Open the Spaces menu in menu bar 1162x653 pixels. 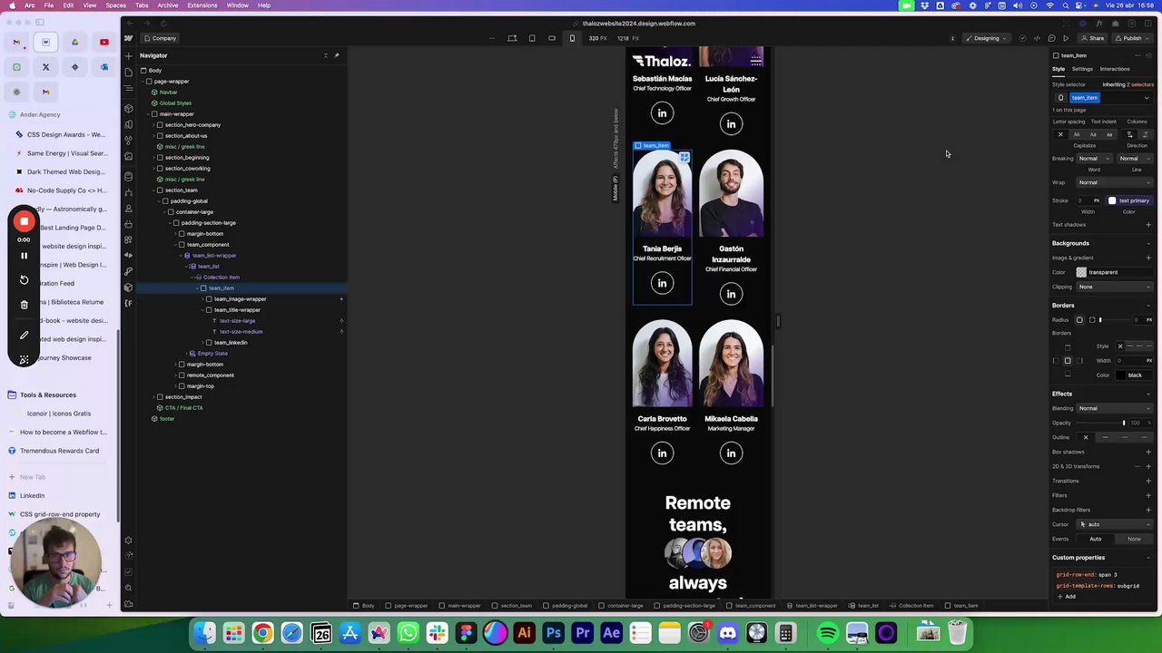115,5
